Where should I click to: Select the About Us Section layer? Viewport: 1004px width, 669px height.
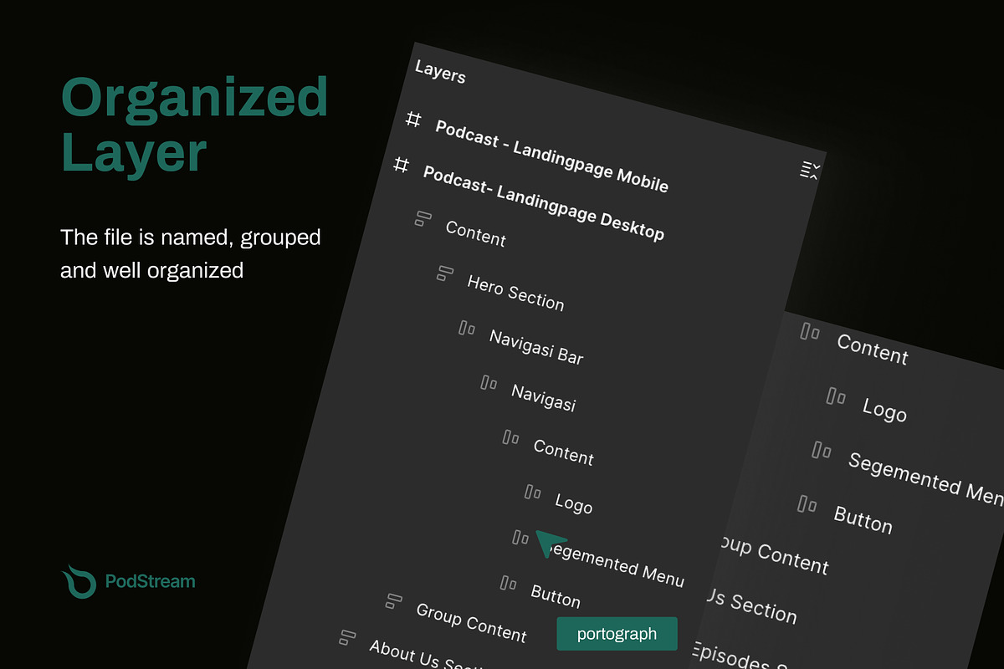click(x=427, y=654)
